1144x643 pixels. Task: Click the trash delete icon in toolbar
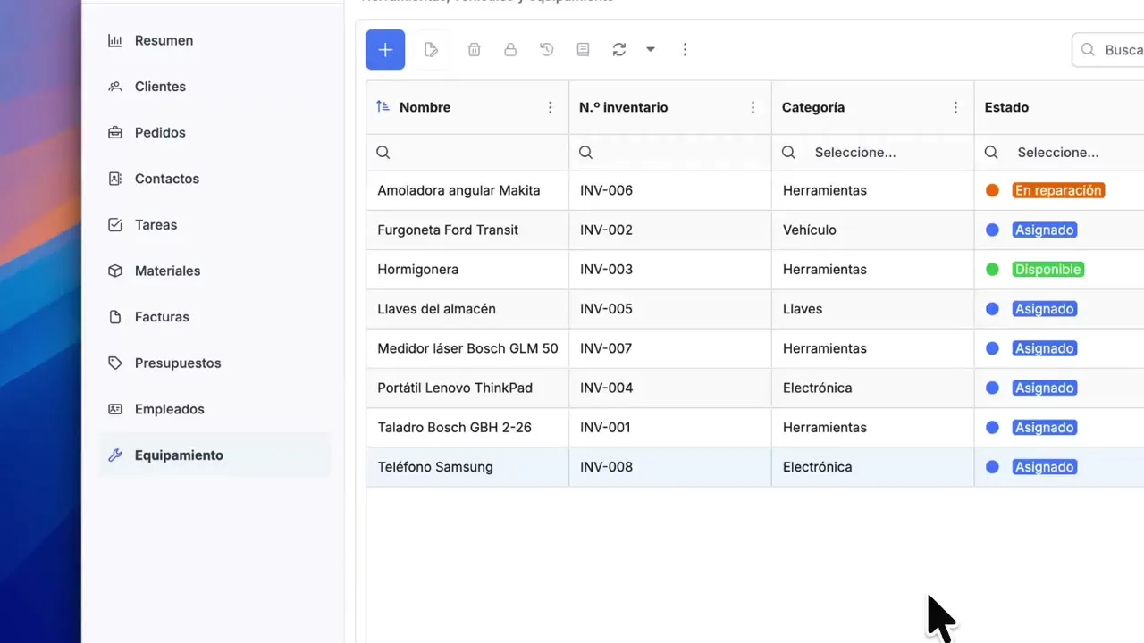(x=475, y=50)
